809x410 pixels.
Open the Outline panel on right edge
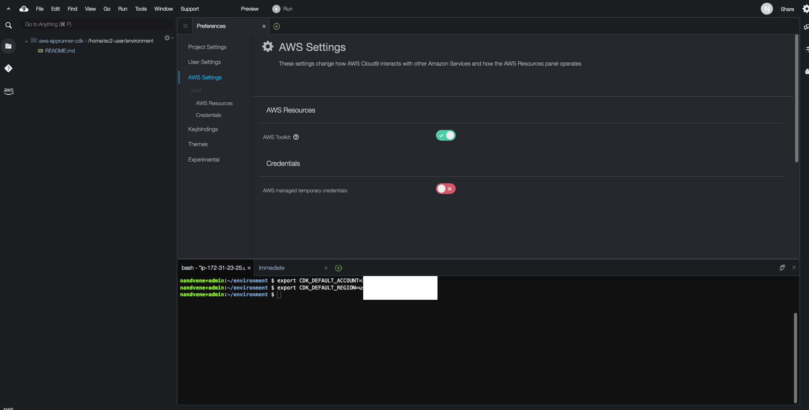click(806, 49)
